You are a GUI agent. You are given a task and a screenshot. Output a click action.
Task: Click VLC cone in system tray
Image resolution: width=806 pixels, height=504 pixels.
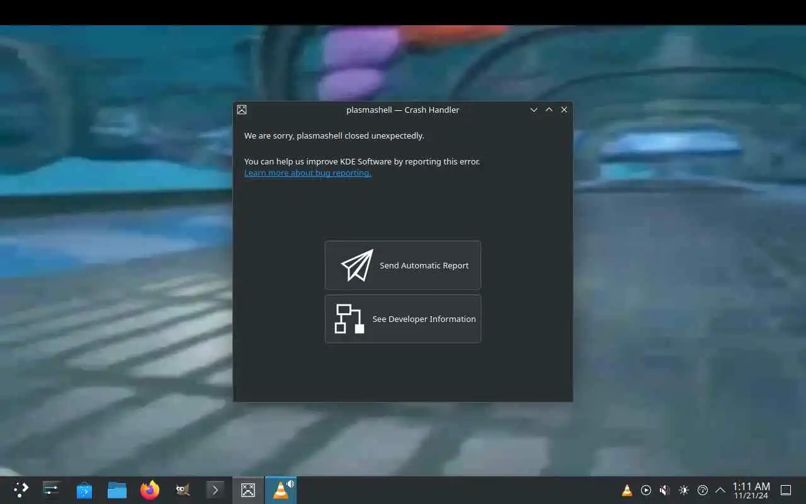pyautogui.click(x=627, y=490)
